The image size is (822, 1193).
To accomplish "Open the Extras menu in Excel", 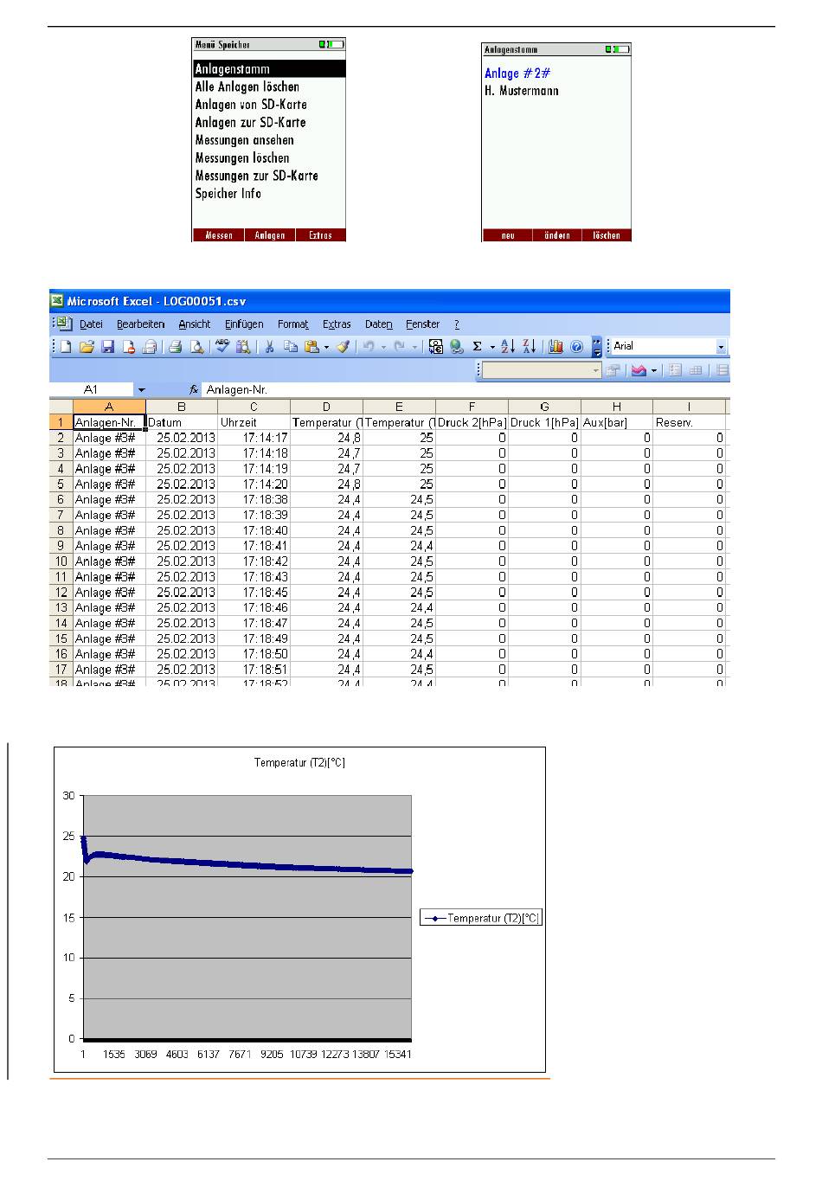I will point(337,324).
